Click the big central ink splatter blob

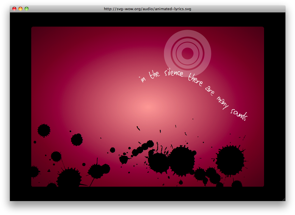(181, 161)
